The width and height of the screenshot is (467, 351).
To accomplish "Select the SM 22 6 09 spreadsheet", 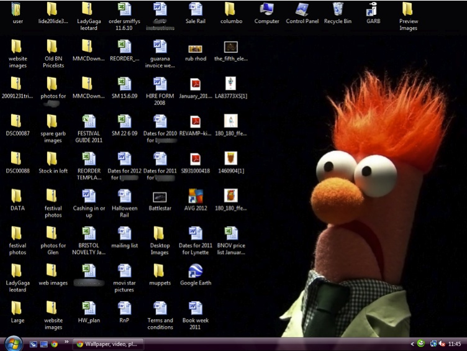I will click(x=124, y=125).
